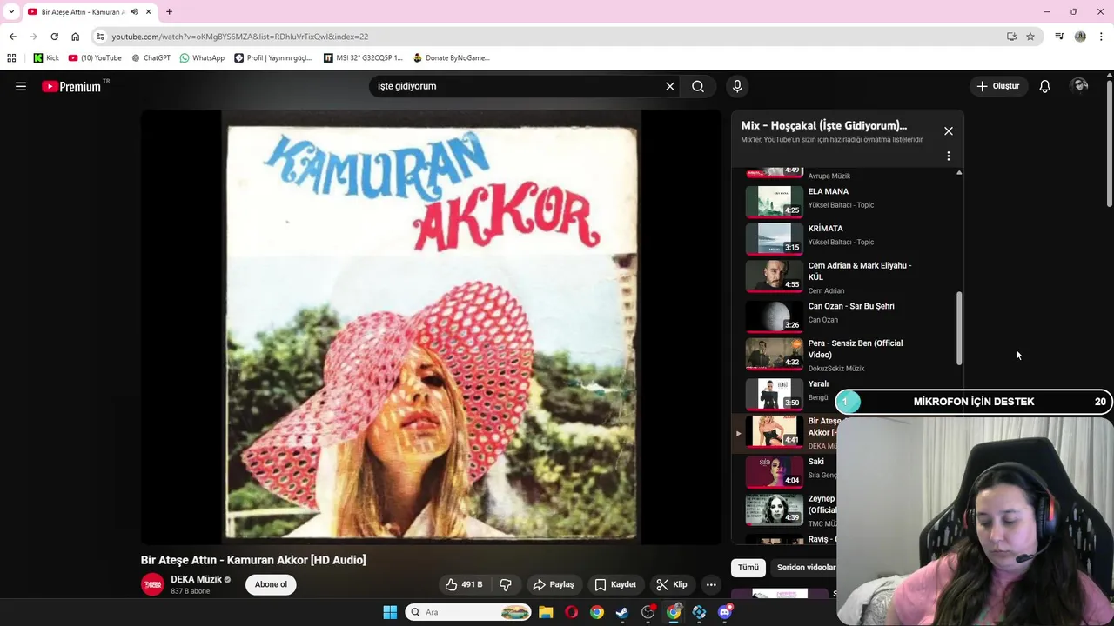Viewport: 1114px width, 626px height.
Task: Click the YouTube search input field
Action: coord(518,86)
